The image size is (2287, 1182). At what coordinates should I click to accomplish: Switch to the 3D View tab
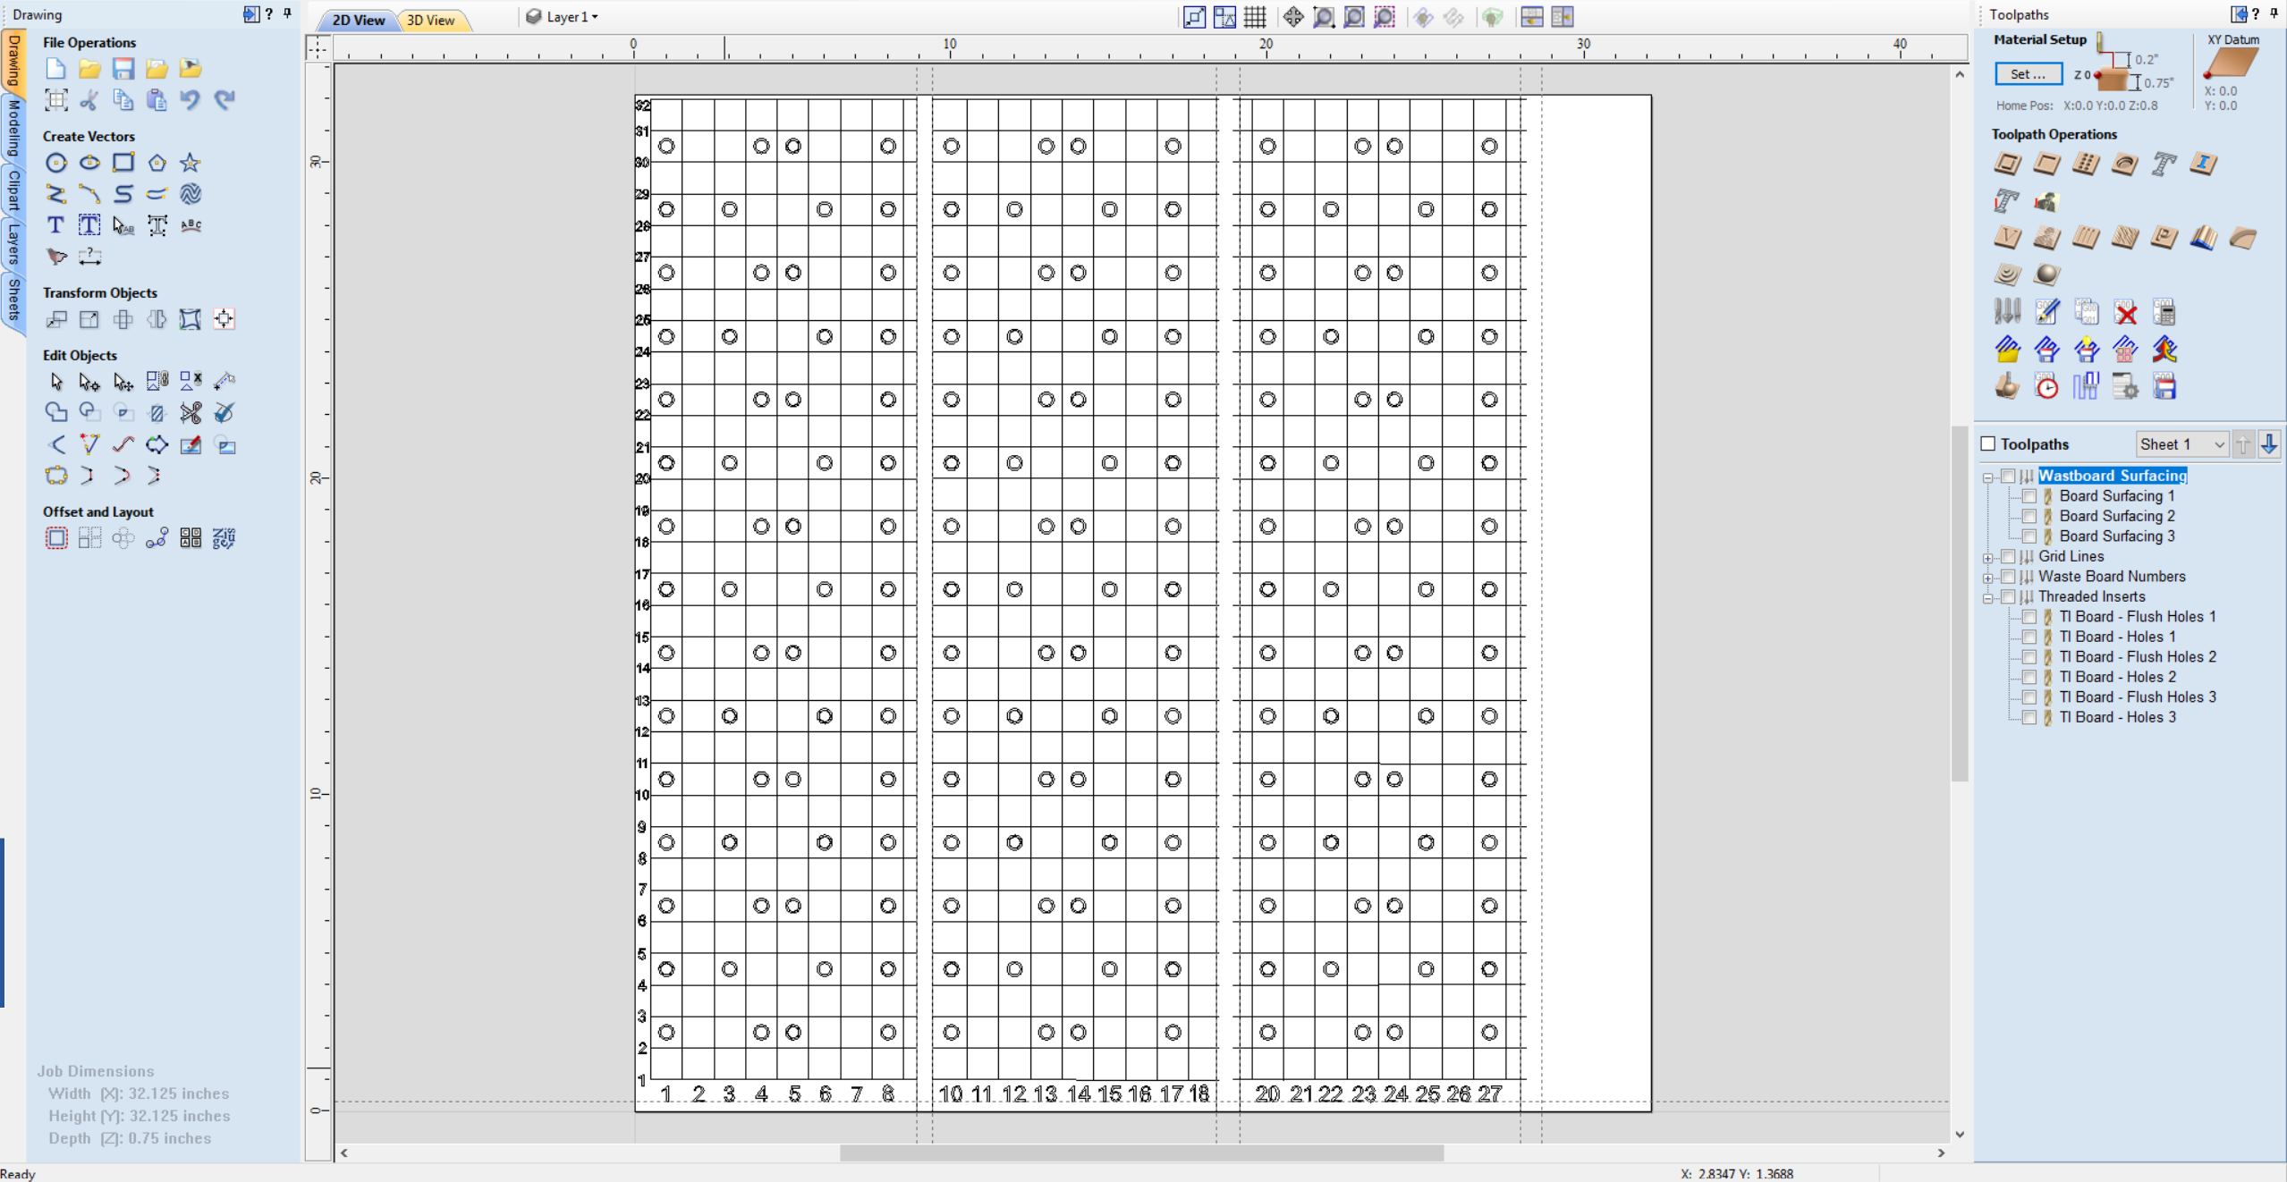click(x=433, y=19)
